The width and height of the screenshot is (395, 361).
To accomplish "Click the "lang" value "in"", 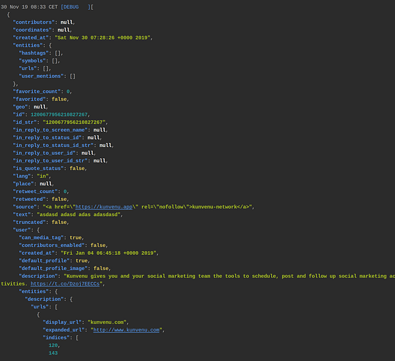I will [x=43, y=176].
